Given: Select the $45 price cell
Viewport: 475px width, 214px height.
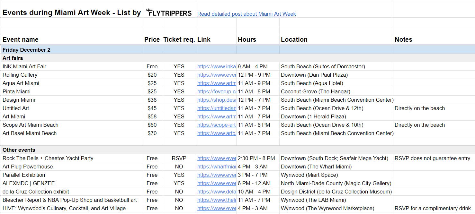Looking at the screenshot, I should click(152, 108).
